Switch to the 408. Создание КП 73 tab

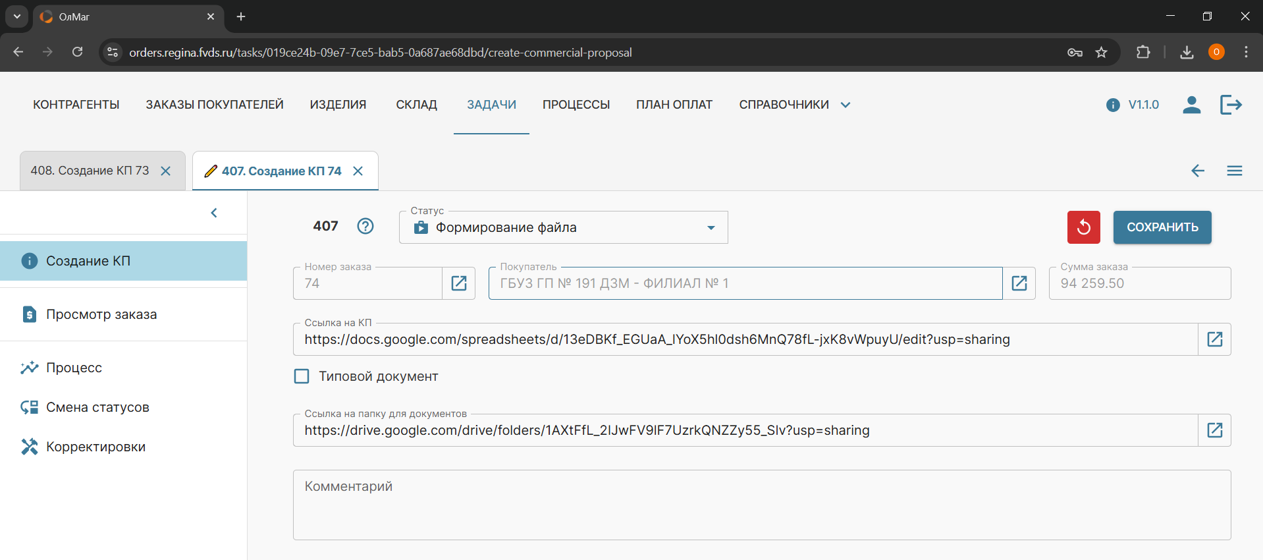90,171
